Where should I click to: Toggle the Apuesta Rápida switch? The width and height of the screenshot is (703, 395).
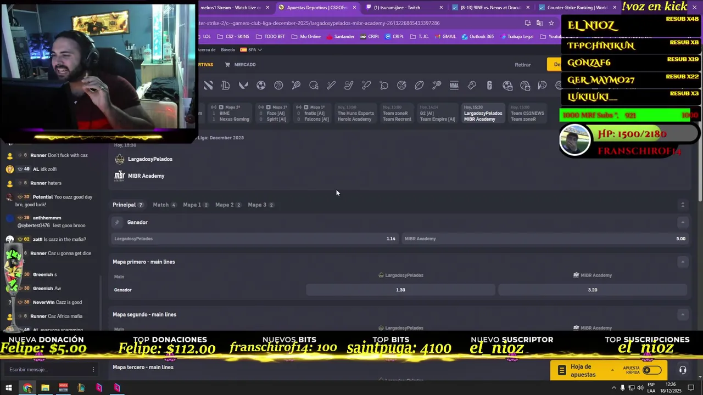click(x=652, y=370)
